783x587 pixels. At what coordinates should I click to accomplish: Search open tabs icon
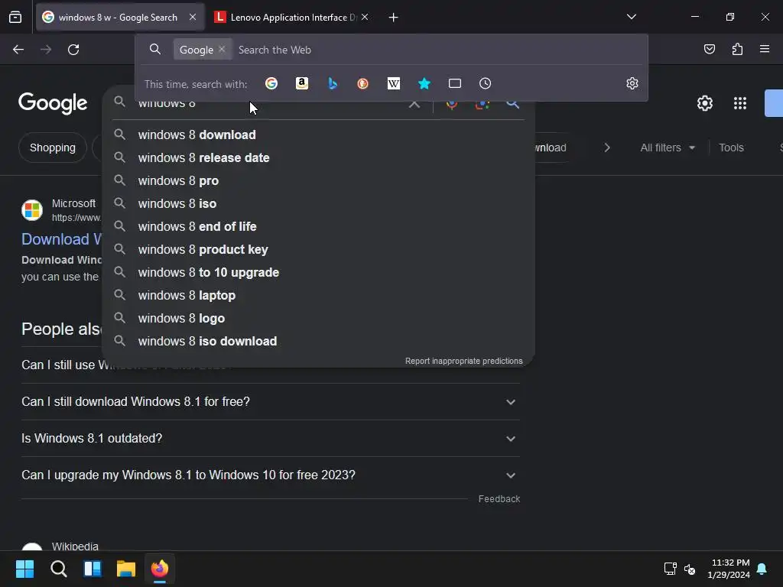pos(454,83)
